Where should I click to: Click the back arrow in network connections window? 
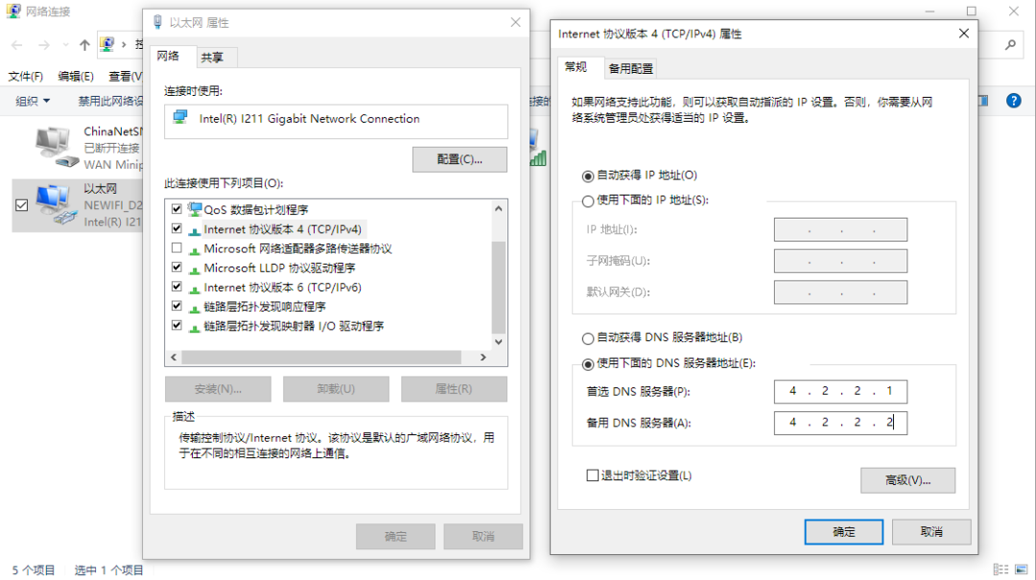tap(17, 45)
